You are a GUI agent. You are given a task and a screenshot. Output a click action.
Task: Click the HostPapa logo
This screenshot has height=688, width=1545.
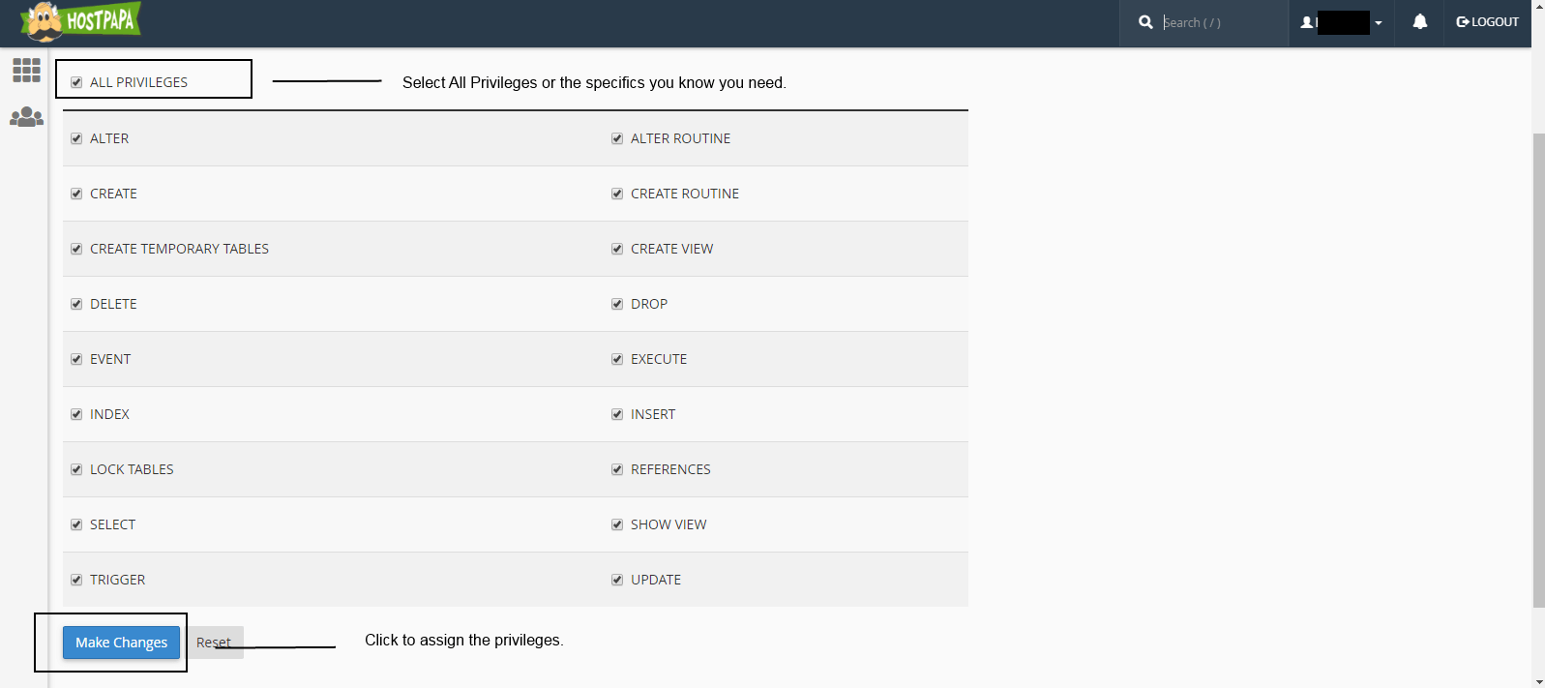(x=81, y=21)
